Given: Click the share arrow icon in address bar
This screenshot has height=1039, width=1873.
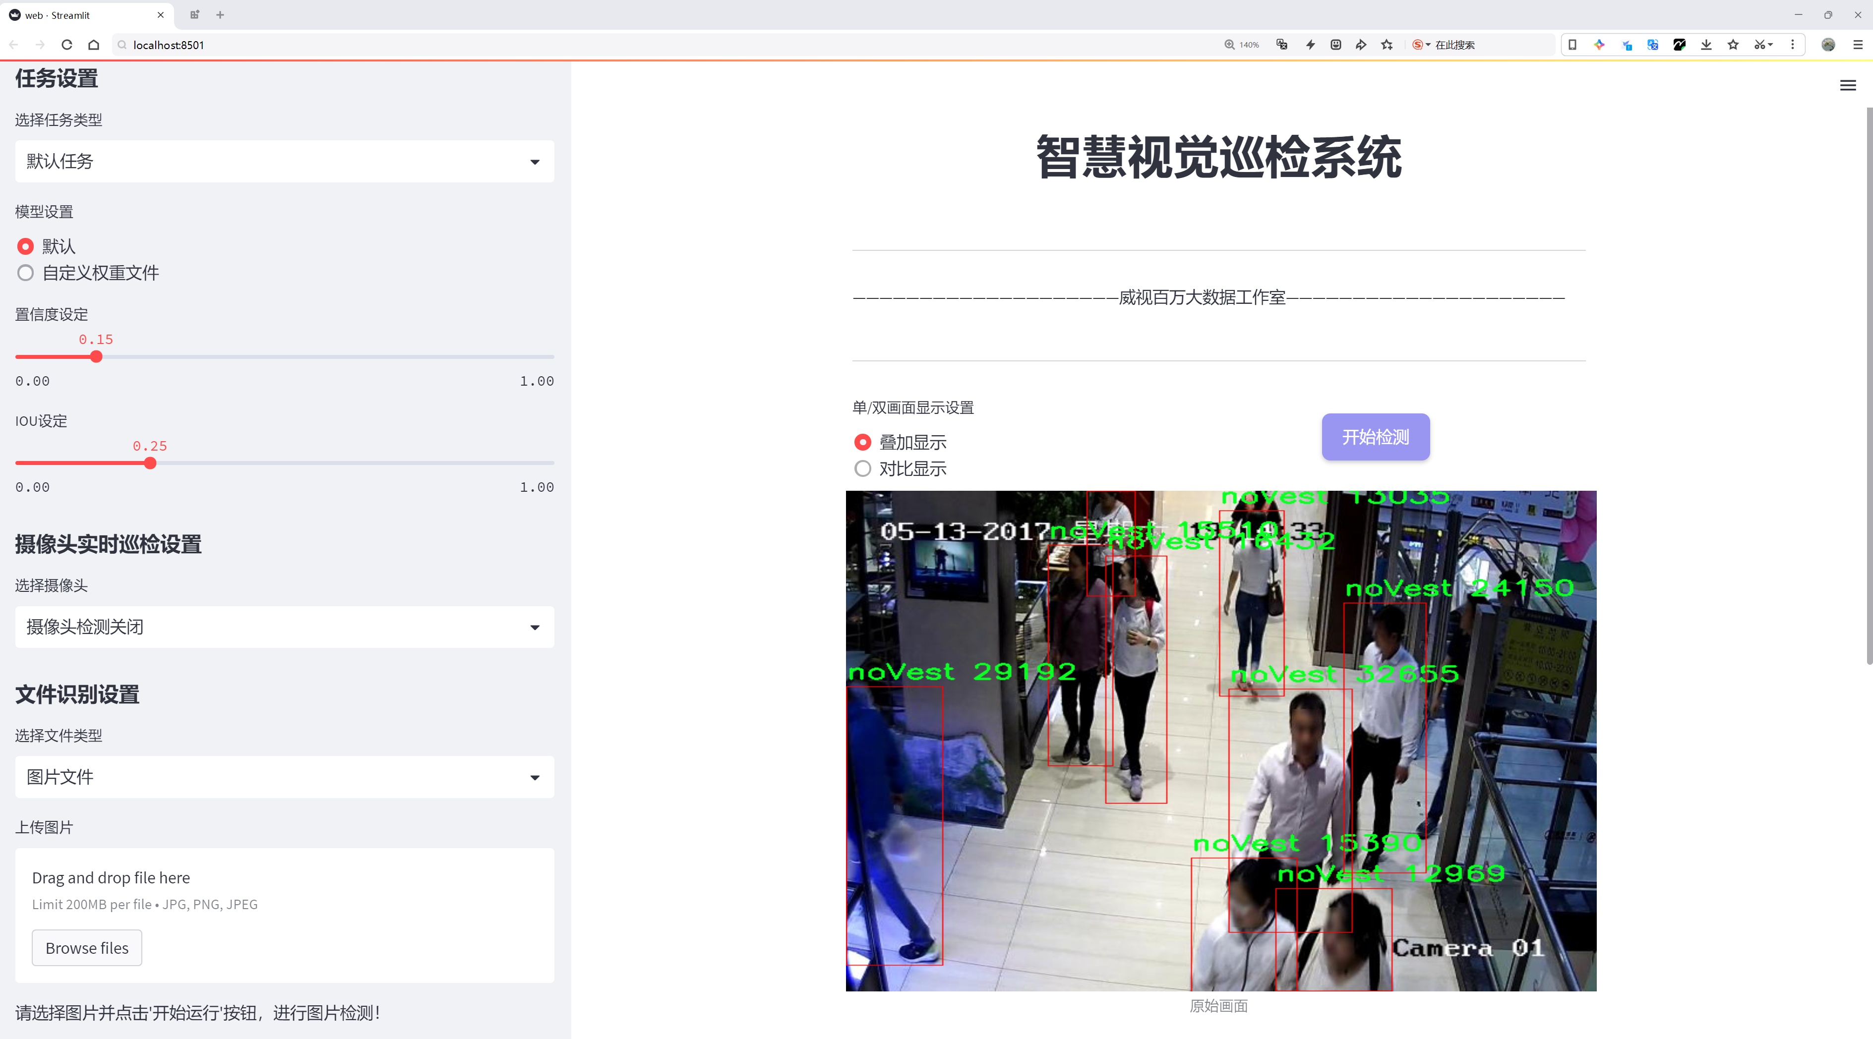Looking at the screenshot, I should point(1361,45).
